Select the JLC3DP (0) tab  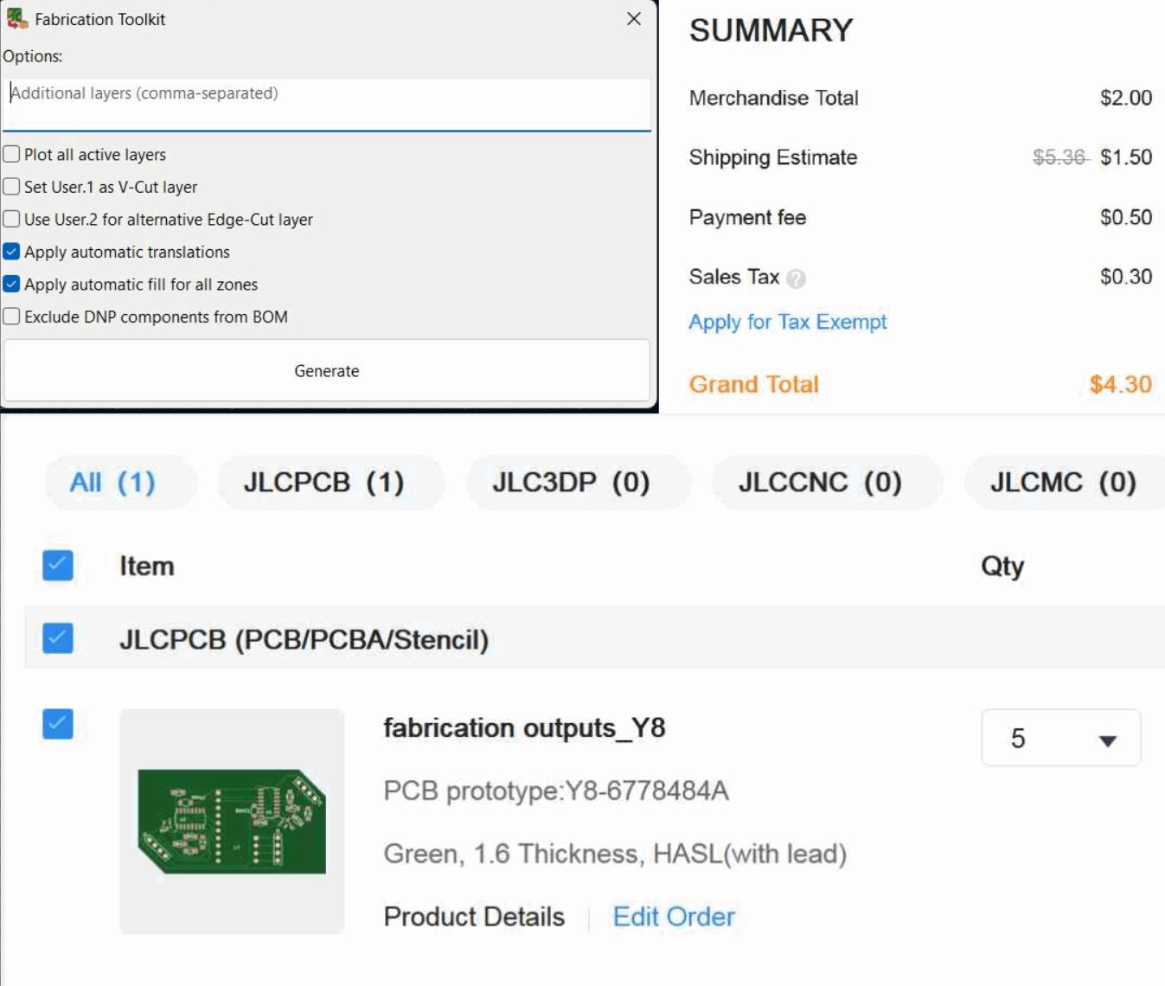click(x=571, y=483)
